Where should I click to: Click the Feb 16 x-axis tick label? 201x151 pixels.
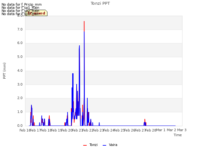(x=25, y=130)
